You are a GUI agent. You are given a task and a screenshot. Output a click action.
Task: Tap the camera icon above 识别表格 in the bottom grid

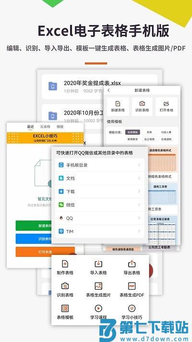[x=65, y=286]
